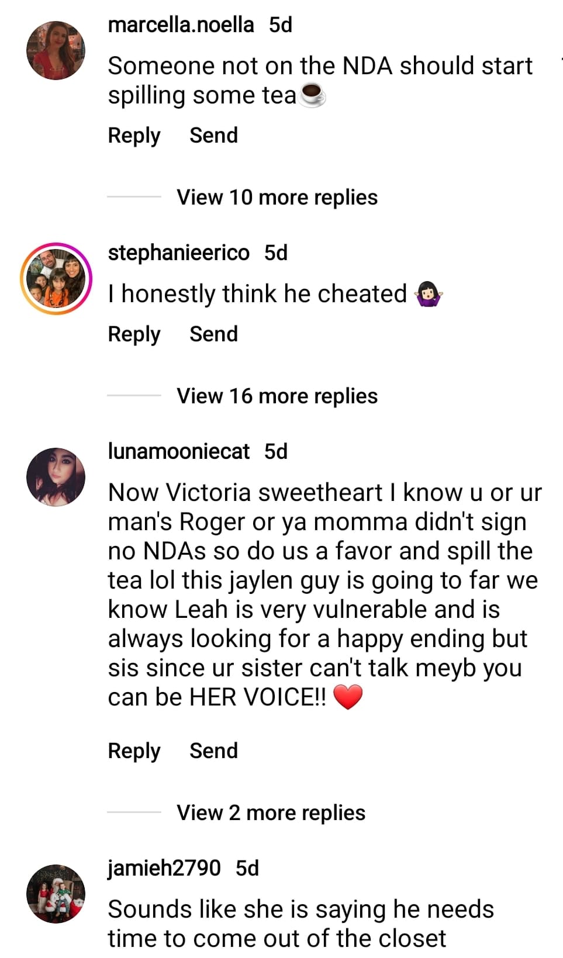
Task: Open marcella.noella's profile picture
Action: (56, 50)
